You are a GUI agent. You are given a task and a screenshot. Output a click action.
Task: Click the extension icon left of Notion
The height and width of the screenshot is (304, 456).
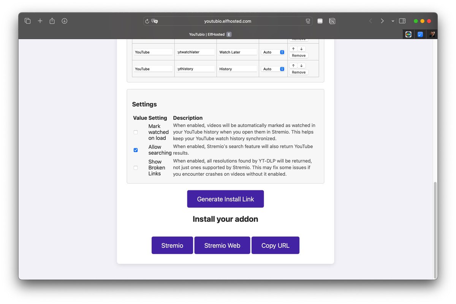click(320, 21)
